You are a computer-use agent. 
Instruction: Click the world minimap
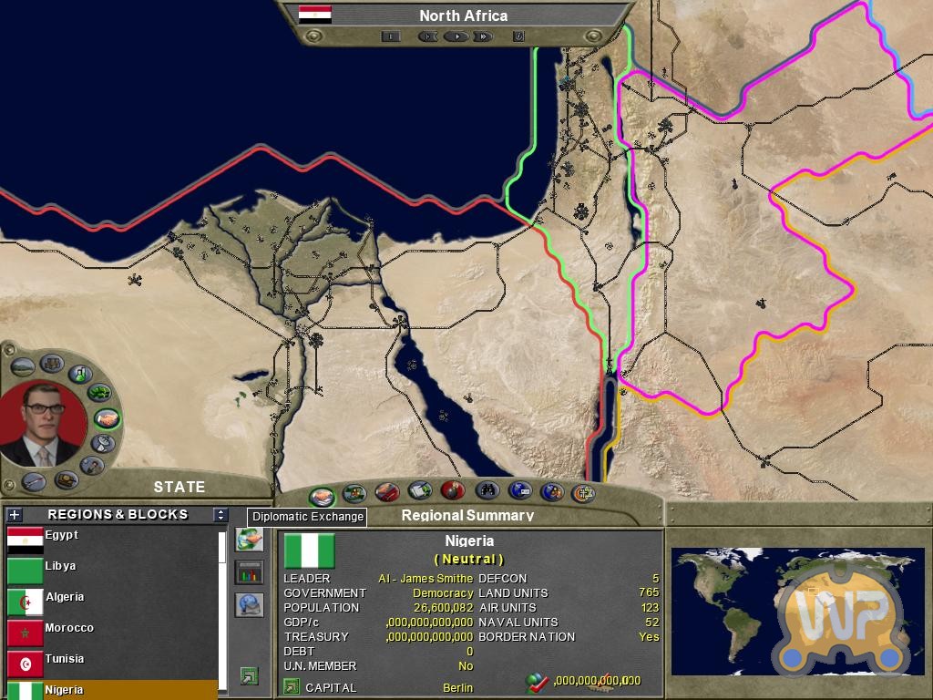pyautogui.click(x=797, y=611)
